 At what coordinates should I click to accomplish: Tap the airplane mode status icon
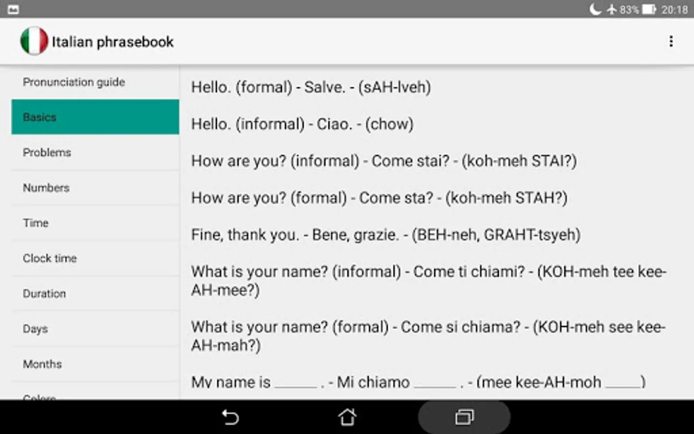(x=612, y=9)
